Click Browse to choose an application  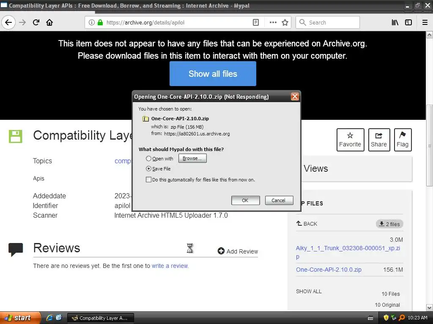(192, 158)
